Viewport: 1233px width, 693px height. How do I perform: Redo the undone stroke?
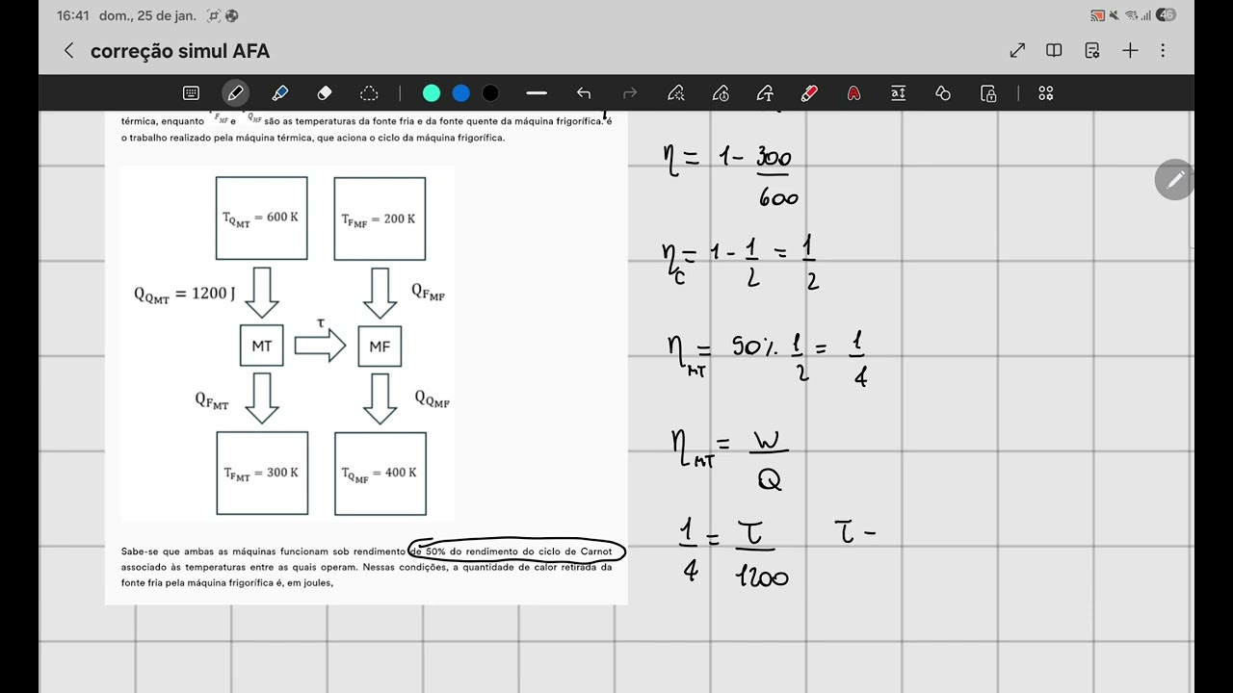point(631,93)
